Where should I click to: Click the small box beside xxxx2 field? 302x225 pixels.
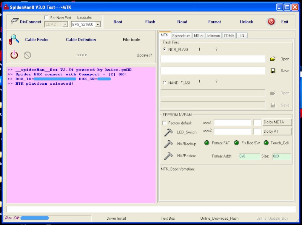click(257, 132)
